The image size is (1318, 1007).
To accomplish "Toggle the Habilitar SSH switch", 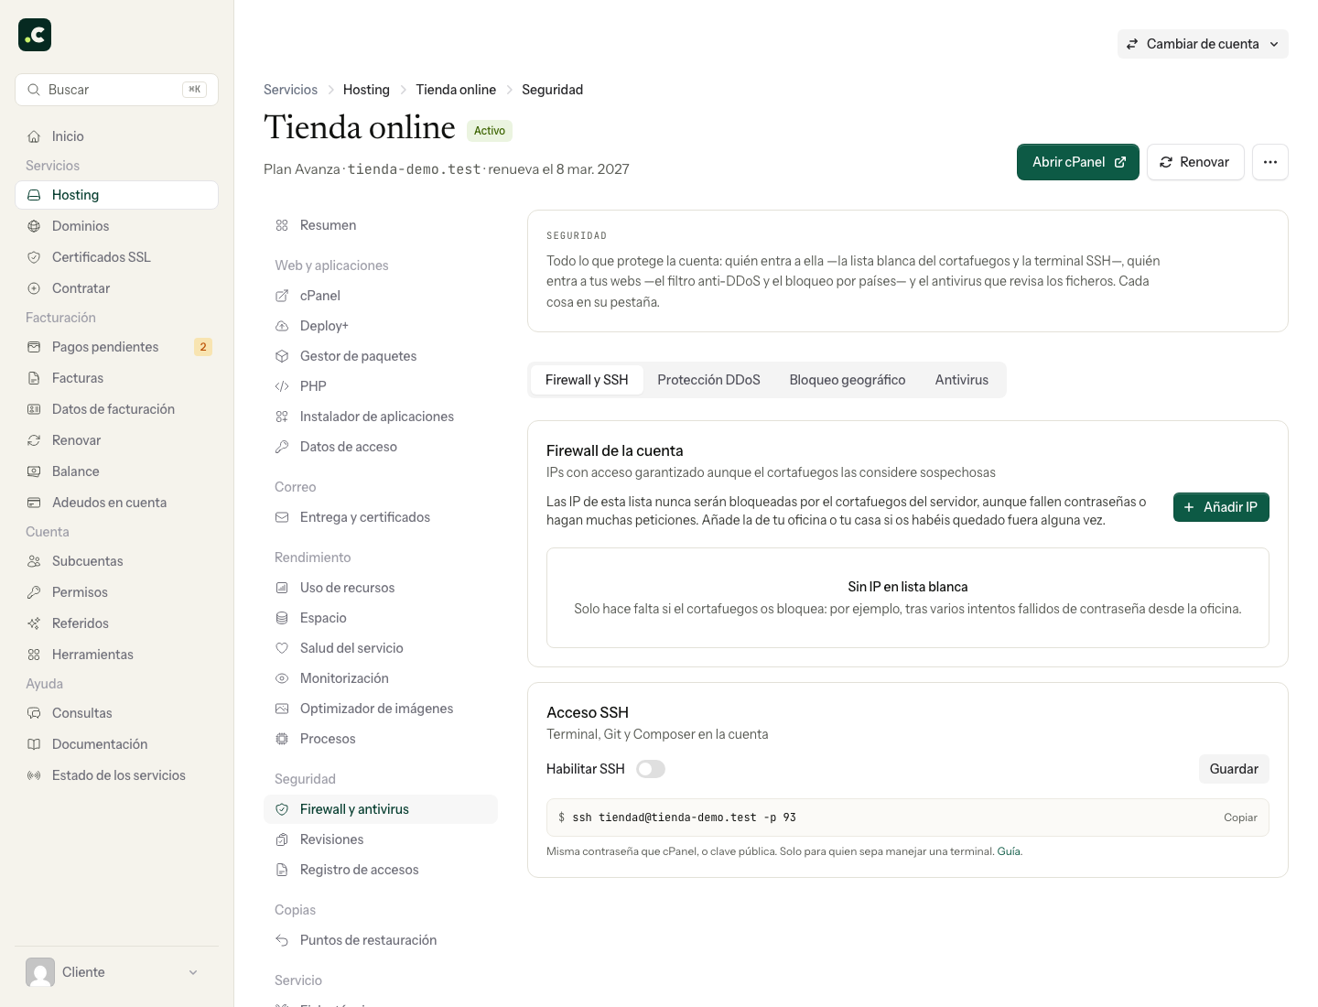I will pyautogui.click(x=651, y=769).
